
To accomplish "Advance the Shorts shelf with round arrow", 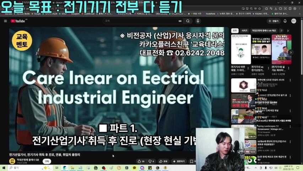I will coord(291,52).
